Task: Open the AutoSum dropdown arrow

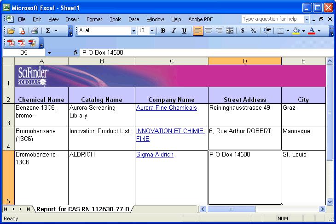Action: pos(56,31)
